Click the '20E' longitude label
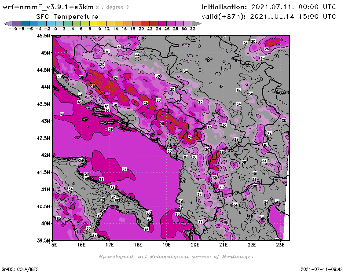The image size is (352, 272). pos(195,245)
